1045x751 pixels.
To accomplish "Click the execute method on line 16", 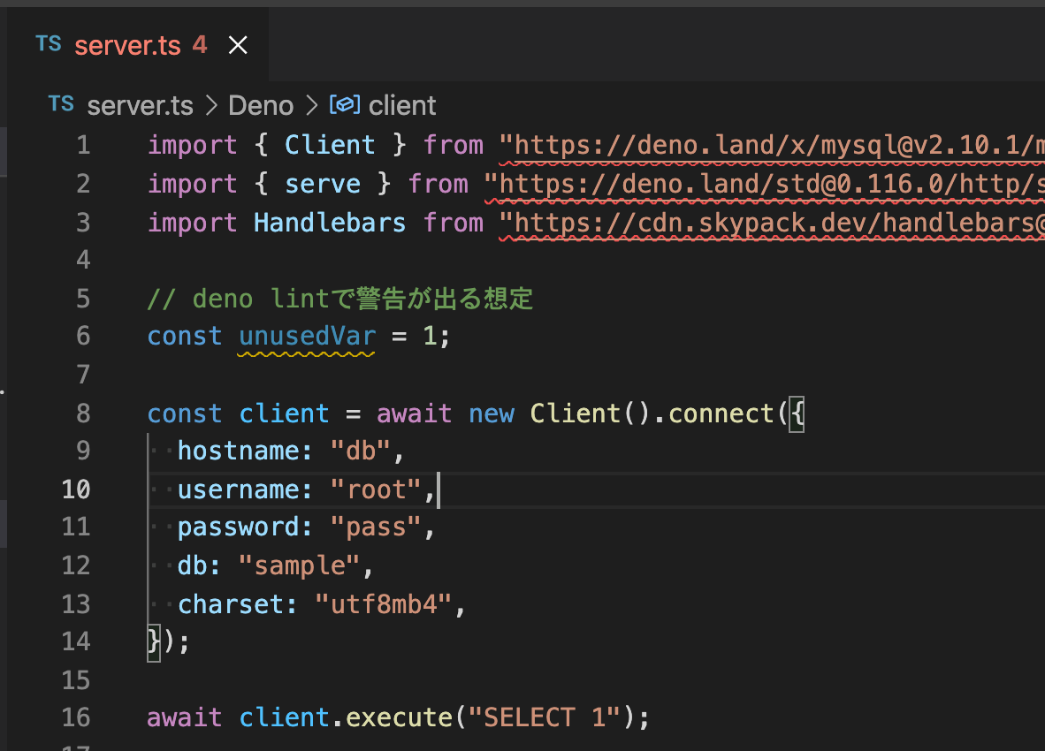I will 400,717.
